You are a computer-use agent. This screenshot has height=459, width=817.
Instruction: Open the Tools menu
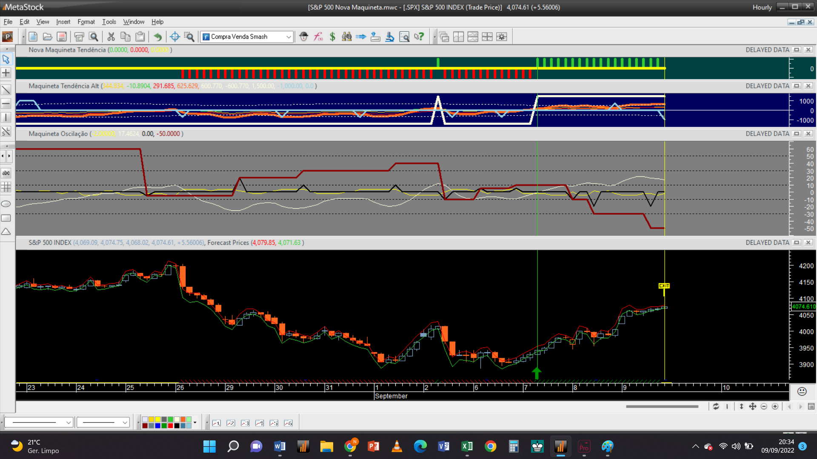109,22
